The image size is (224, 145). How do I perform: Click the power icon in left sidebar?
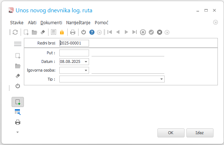click(18, 86)
